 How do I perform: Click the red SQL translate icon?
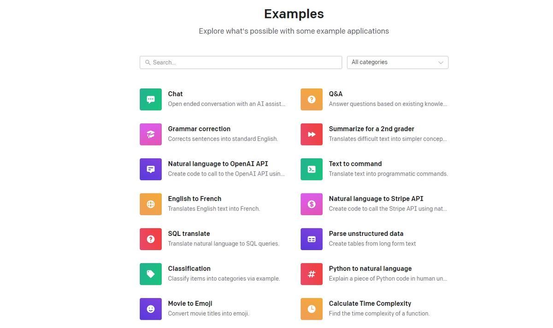pyautogui.click(x=151, y=240)
